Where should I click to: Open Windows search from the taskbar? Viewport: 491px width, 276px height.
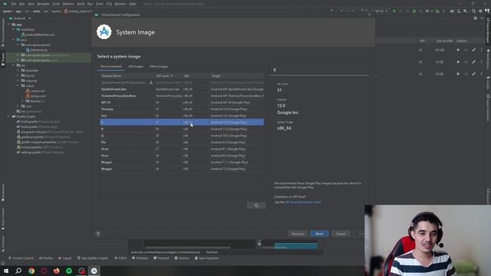18,271
